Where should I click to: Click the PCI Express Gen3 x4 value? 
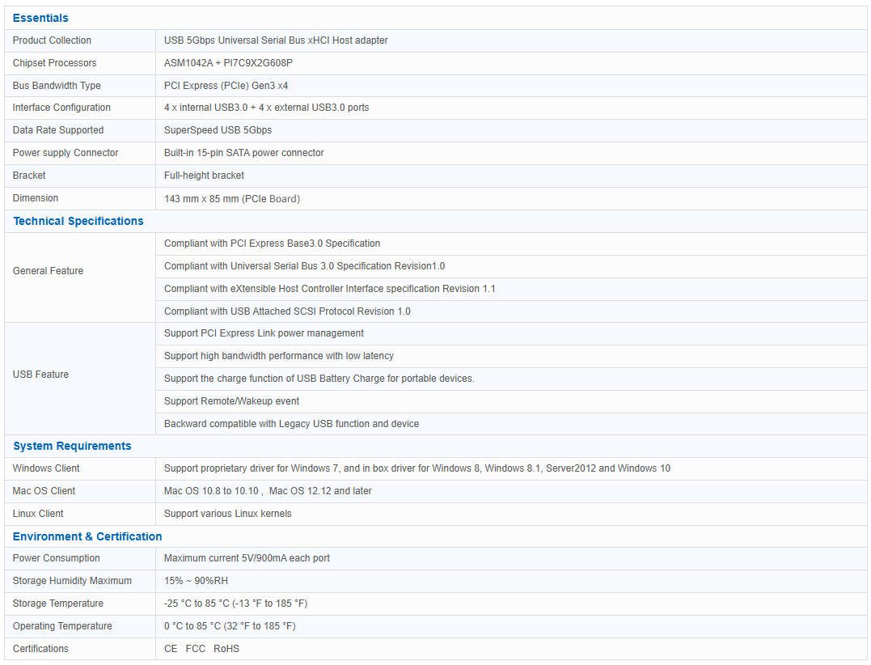point(226,86)
